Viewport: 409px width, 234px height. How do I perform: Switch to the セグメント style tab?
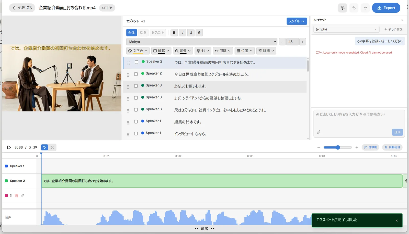coord(157,32)
